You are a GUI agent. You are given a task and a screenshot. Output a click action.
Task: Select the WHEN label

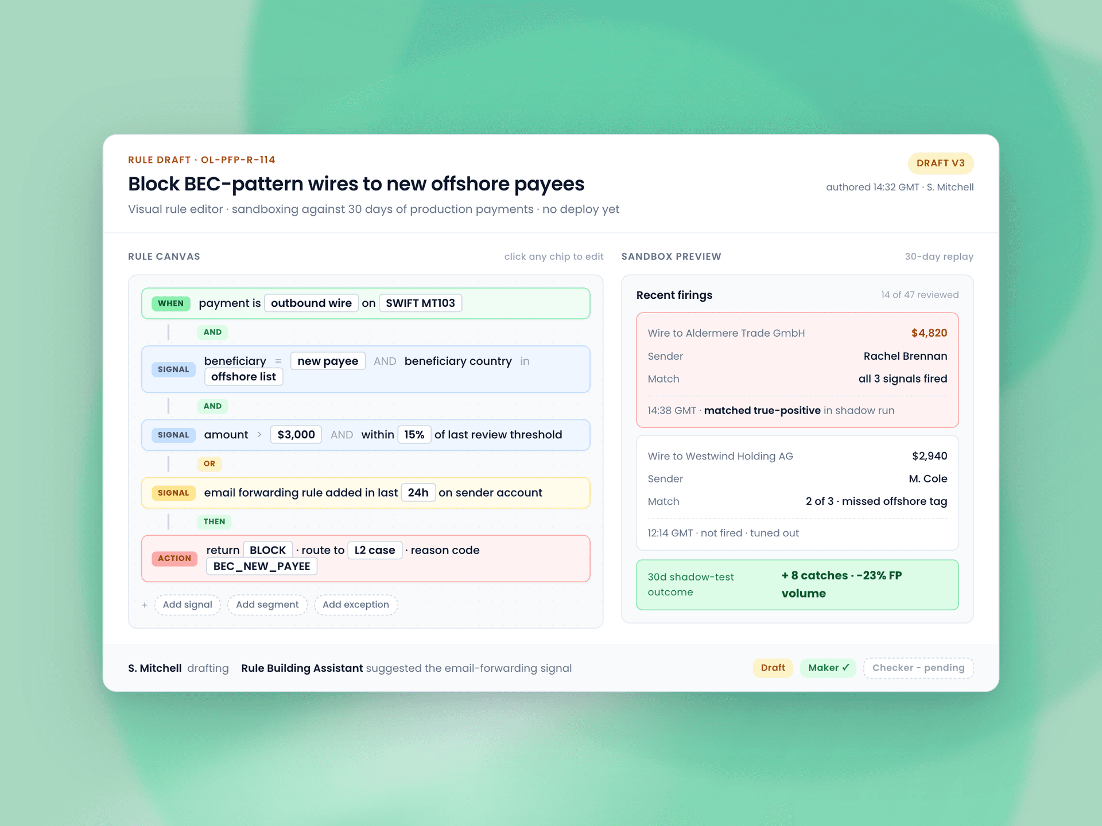point(171,303)
